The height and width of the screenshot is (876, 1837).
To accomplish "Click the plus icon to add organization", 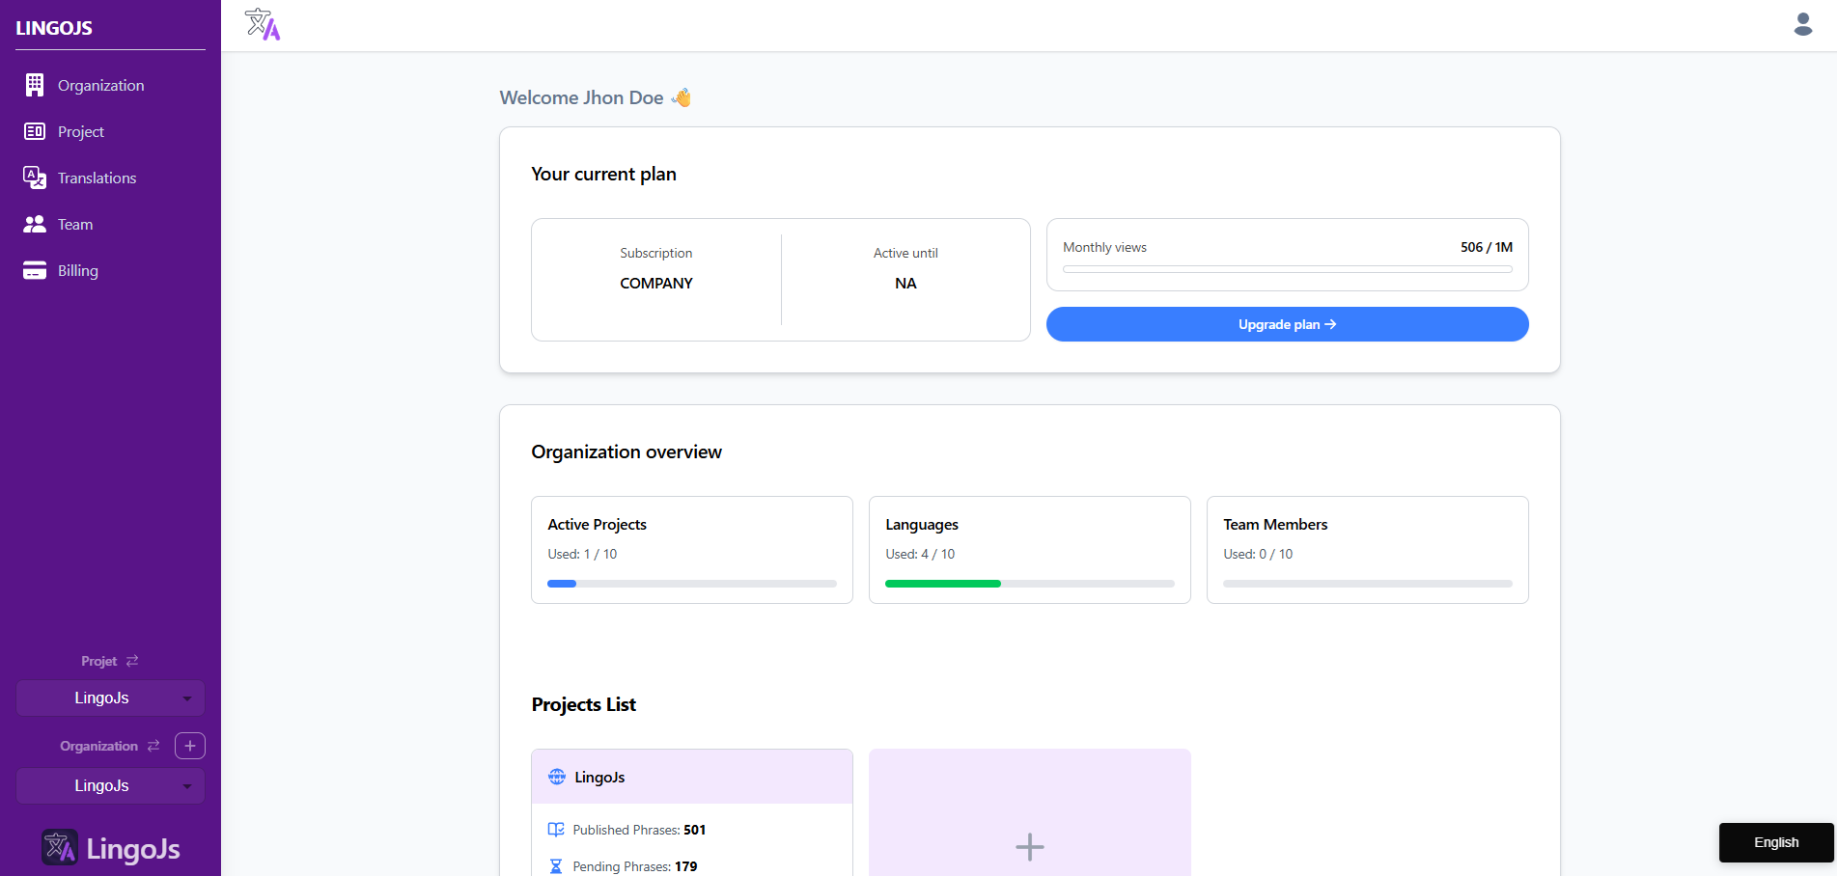I will (x=190, y=746).
